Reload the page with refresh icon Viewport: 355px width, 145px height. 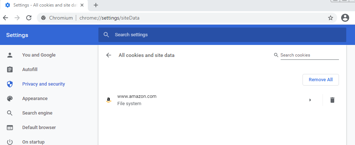pyautogui.click(x=29, y=18)
